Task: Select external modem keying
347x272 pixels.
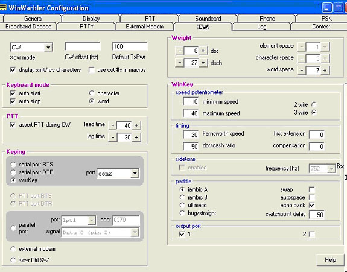Action: (x=13, y=249)
